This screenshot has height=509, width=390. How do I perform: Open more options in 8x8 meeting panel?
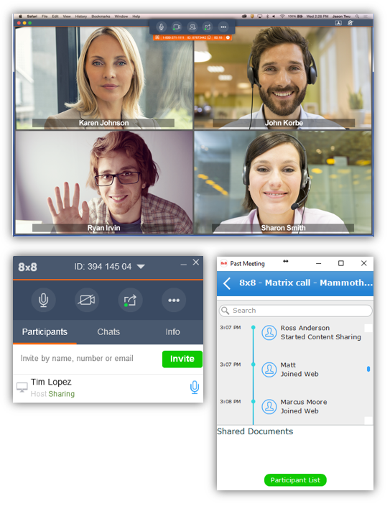[174, 300]
